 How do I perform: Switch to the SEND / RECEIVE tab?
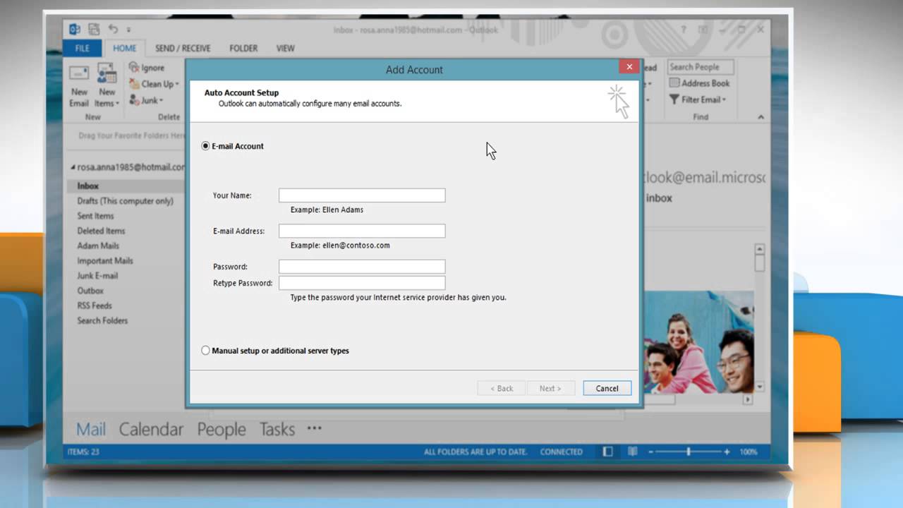[x=183, y=48]
